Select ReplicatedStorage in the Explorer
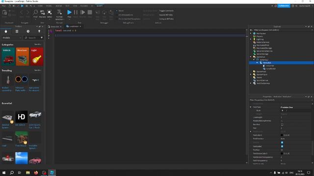The image size is (314, 176). coord(264,48)
